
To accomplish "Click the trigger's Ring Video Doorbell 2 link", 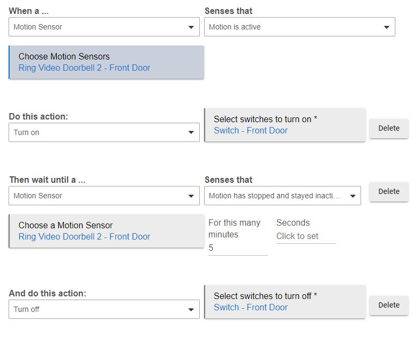I will [x=84, y=68].
